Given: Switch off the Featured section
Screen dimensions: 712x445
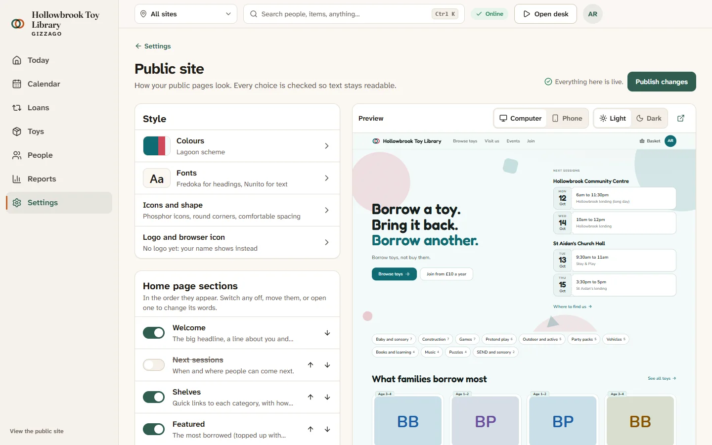Looking at the screenshot, I should click(154, 429).
